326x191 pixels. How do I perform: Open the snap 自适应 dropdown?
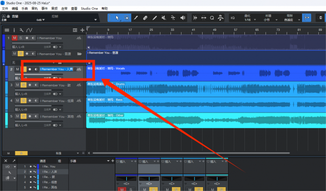point(299,20)
